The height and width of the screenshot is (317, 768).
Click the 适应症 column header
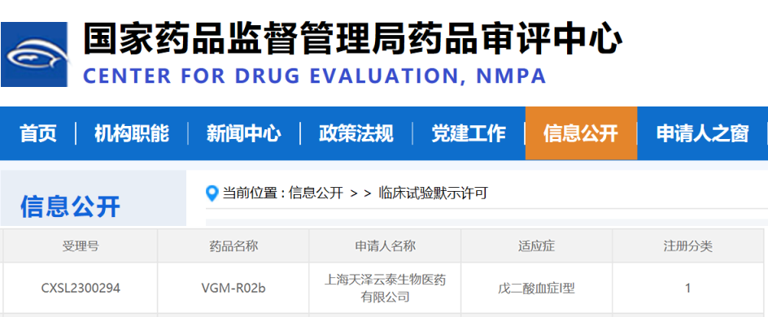pos(536,246)
